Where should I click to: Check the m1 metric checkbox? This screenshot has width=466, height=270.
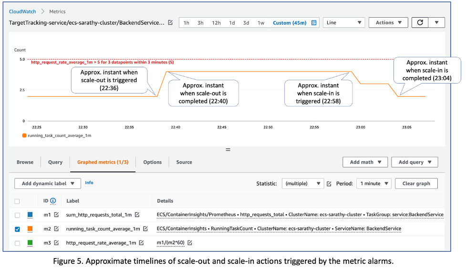click(x=17, y=215)
